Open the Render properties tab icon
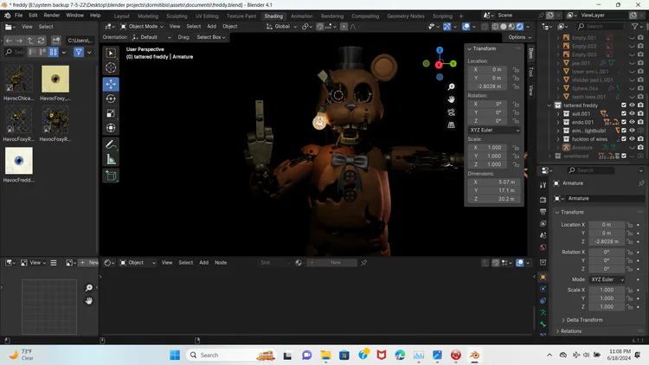The height and width of the screenshot is (365, 649). pyautogui.click(x=543, y=200)
